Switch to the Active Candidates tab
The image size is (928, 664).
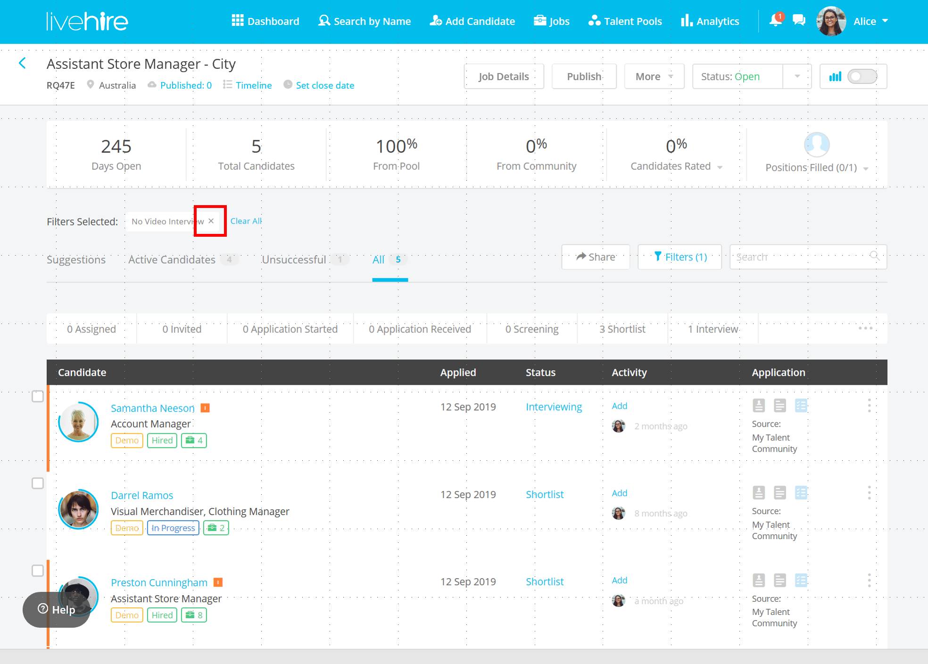tap(172, 259)
